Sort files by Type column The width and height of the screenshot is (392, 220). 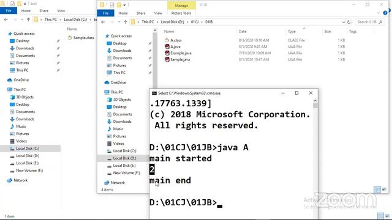pyautogui.click(x=292, y=31)
